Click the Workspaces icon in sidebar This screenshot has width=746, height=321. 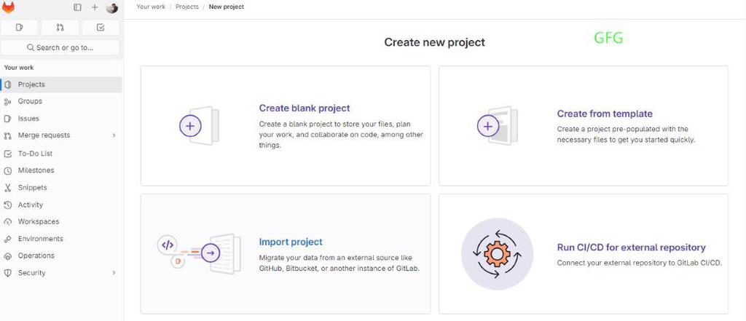[8, 222]
